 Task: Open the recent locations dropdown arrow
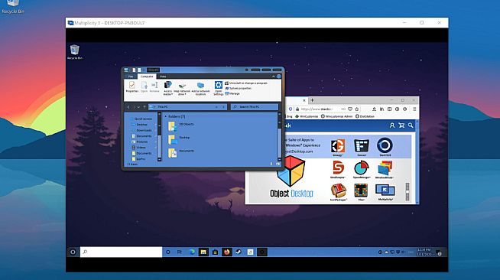(x=139, y=107)
